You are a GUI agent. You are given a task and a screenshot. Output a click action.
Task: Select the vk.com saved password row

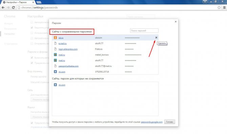point(105,72)
